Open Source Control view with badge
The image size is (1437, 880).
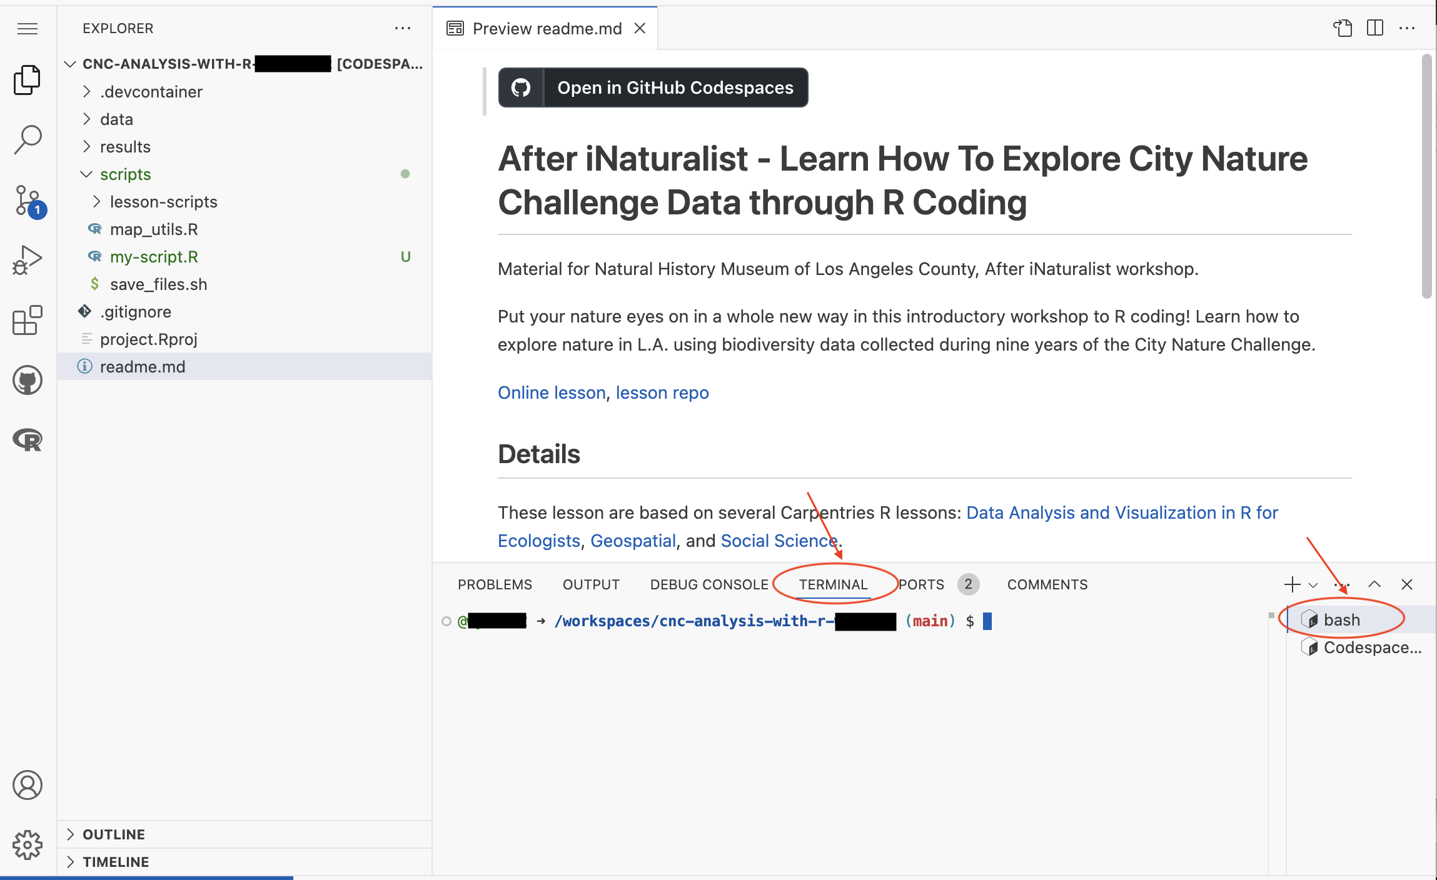click(28, 200)
